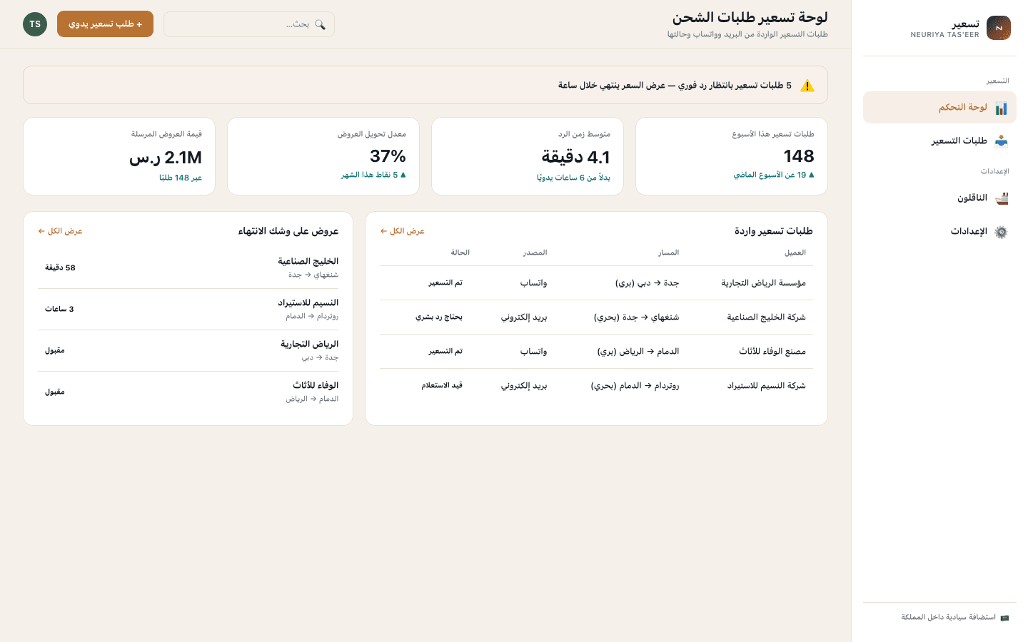Click عرض الكل in عروض على وشك الانتهاء

click(60, 231)
